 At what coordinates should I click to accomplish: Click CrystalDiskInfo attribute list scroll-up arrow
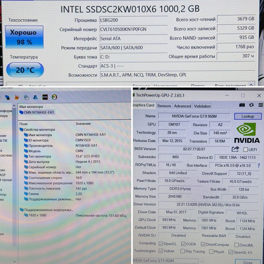251,85
